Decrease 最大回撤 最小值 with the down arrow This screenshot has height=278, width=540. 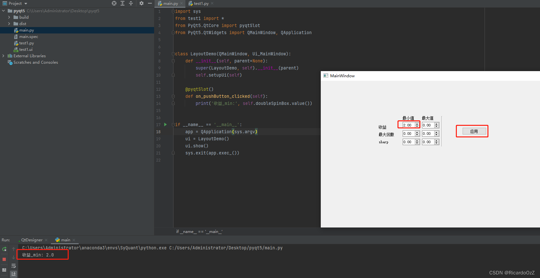point(417,135)
